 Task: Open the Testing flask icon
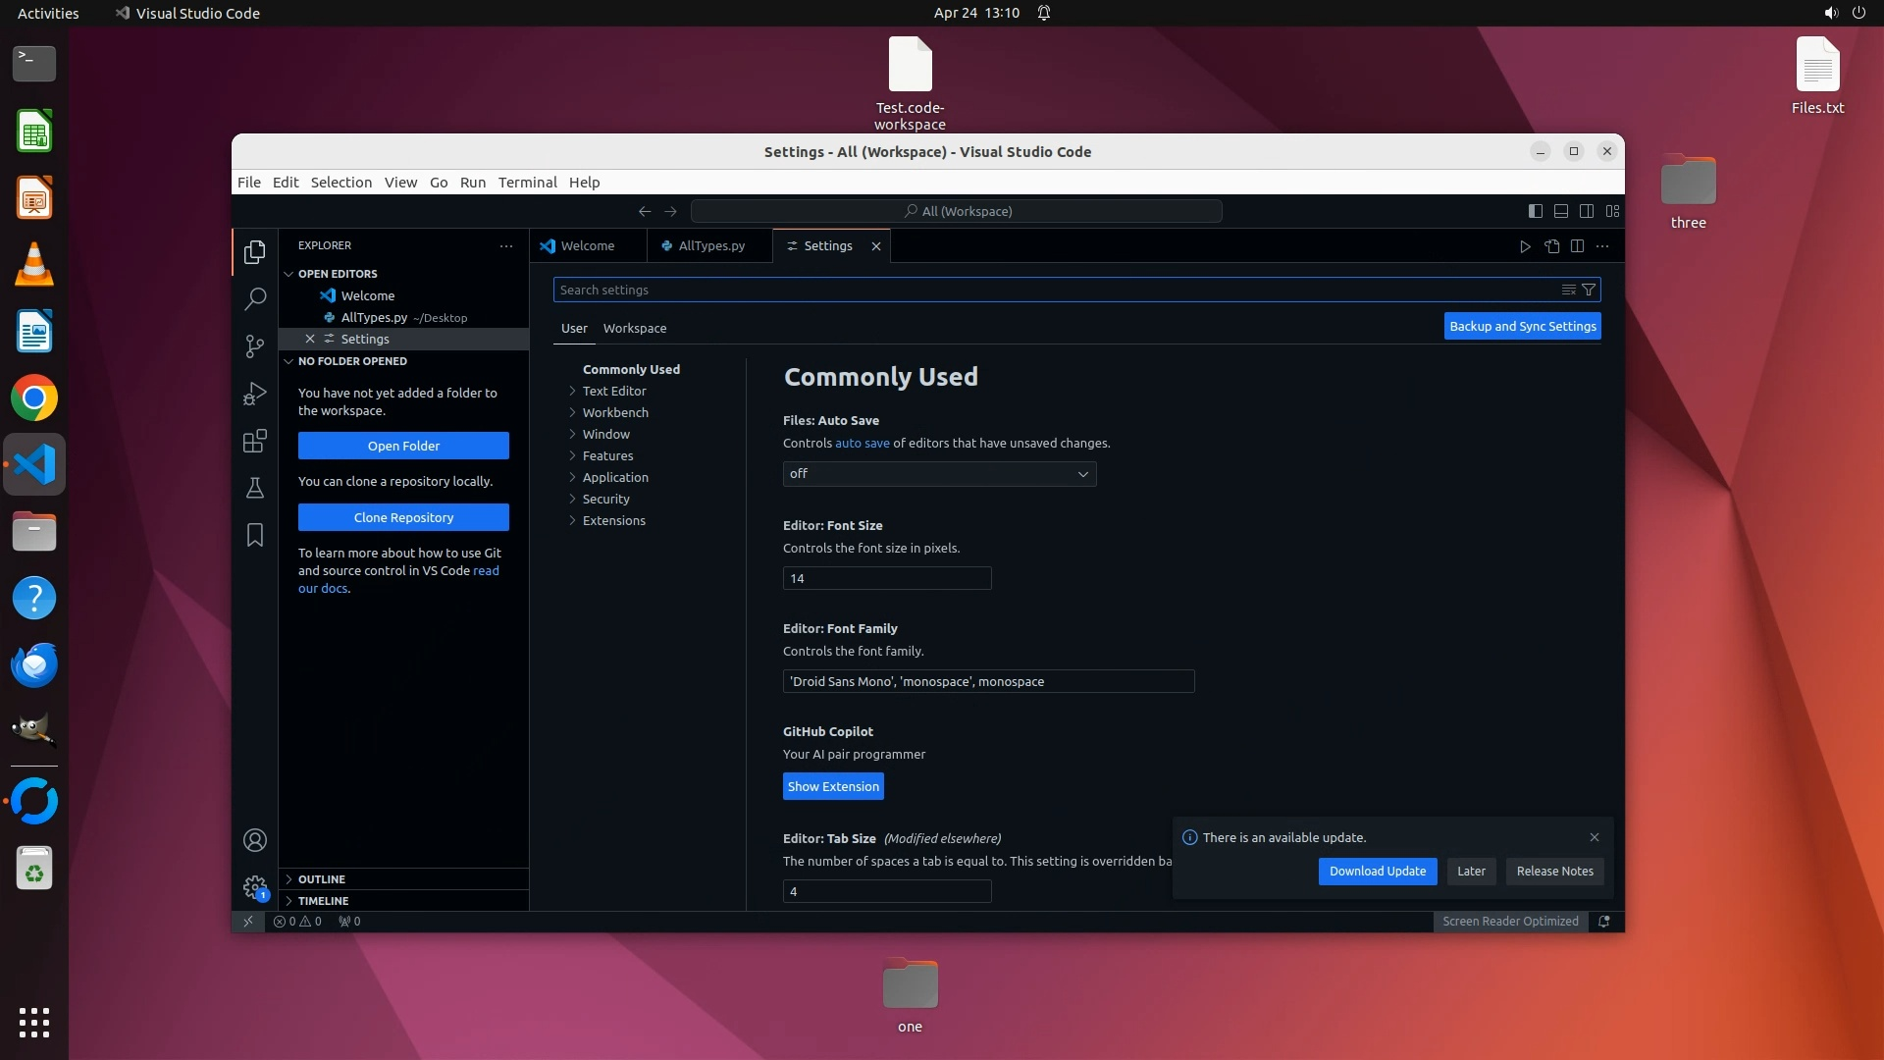tap(254, 488)
